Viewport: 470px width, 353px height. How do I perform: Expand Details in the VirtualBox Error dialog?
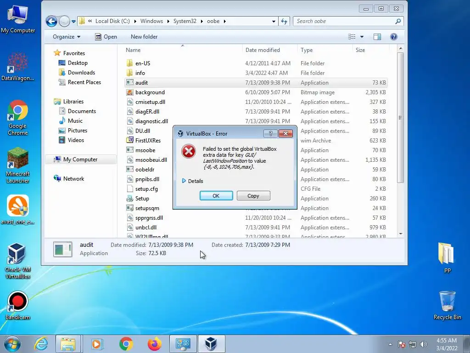point(192,181)
